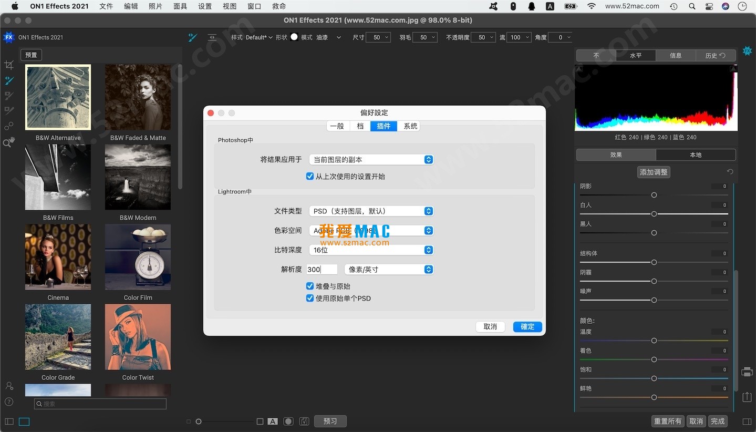Click the 预习 preview button
This screenshot has height=432, width=756.
[330, 421]
